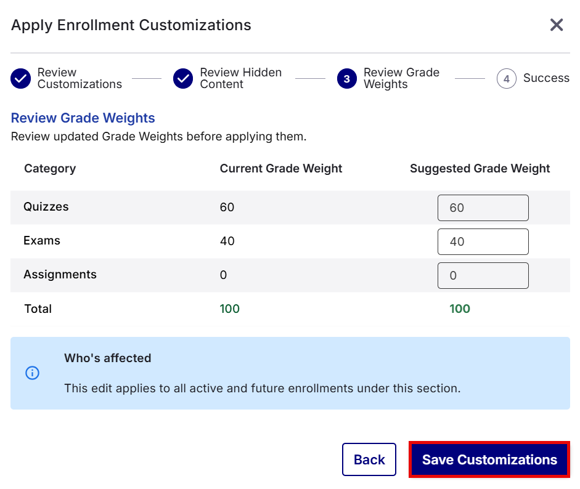580x489 pixels.
Task: Click the info icon in Who's affected banner
Action: [32, 373]
